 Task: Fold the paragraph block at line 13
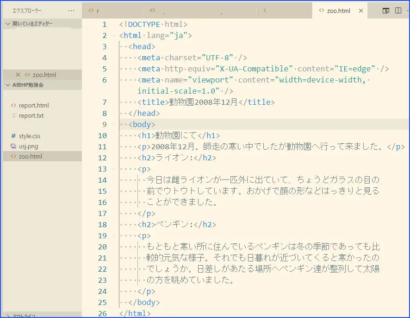tap(114, 169)
